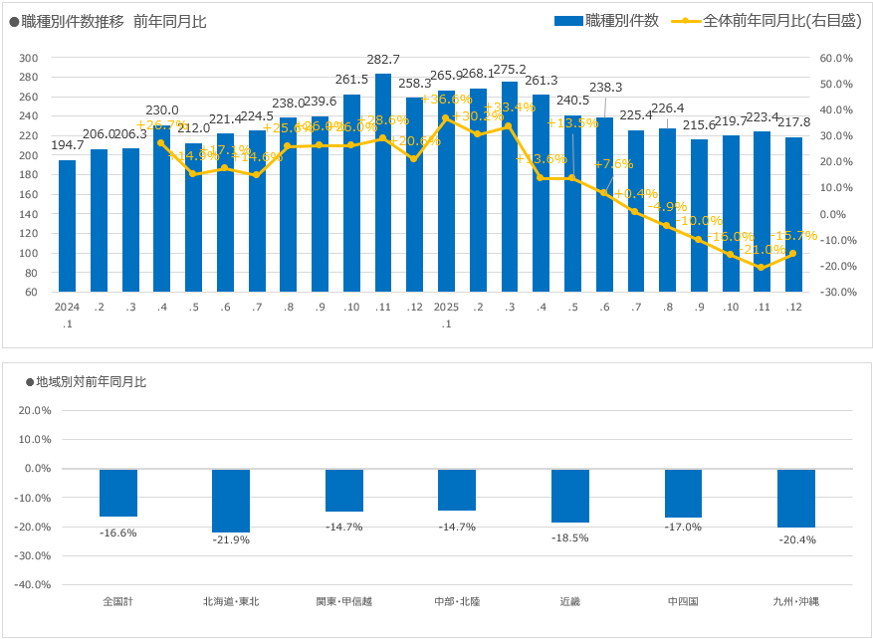This screenshot has width=873, height=639.
Task: Click the line point labeled +36.6%
Action: (x=446, y=118)
